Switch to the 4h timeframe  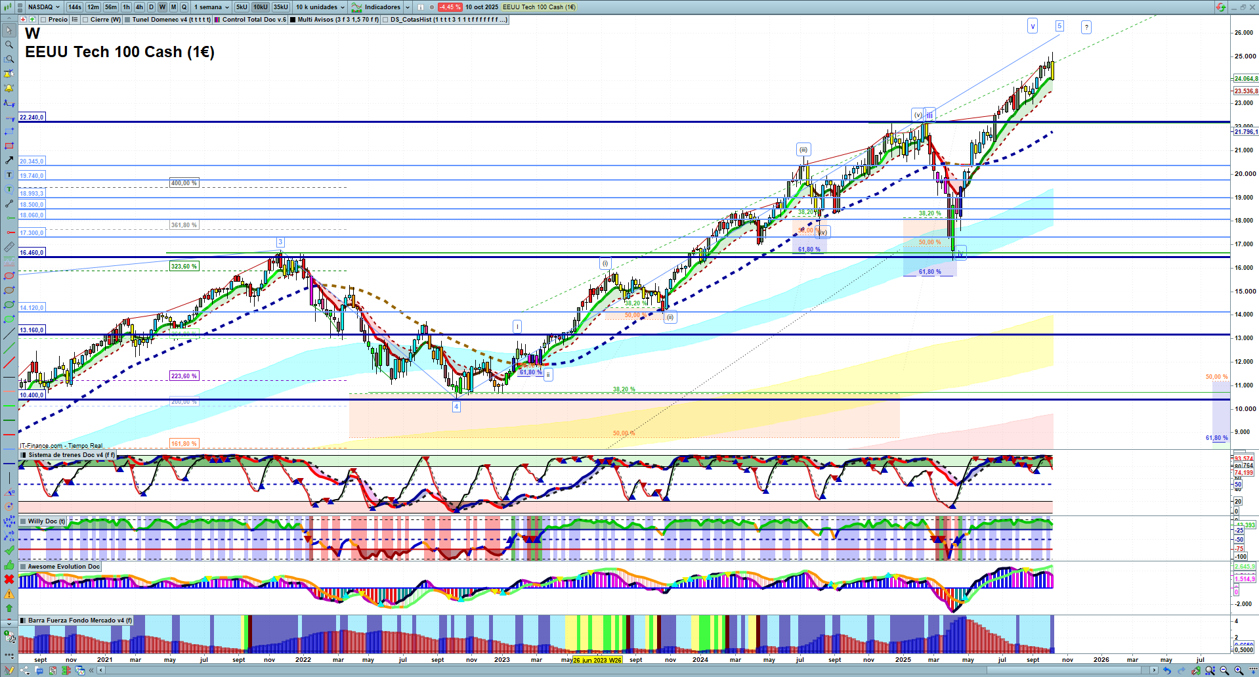[139, 7]
